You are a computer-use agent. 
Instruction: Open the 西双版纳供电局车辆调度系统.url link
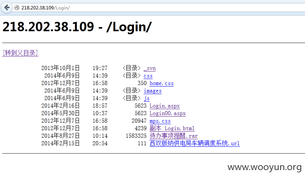[194, 143]
